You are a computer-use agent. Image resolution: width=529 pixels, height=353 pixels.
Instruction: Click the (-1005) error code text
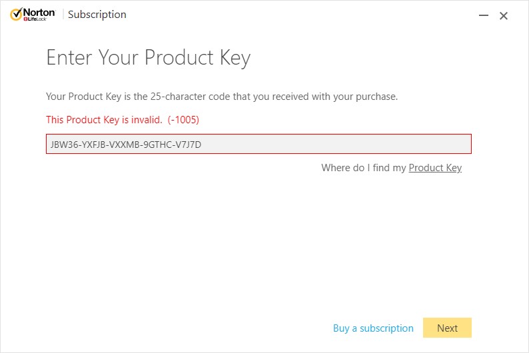(x=183, y=120)
